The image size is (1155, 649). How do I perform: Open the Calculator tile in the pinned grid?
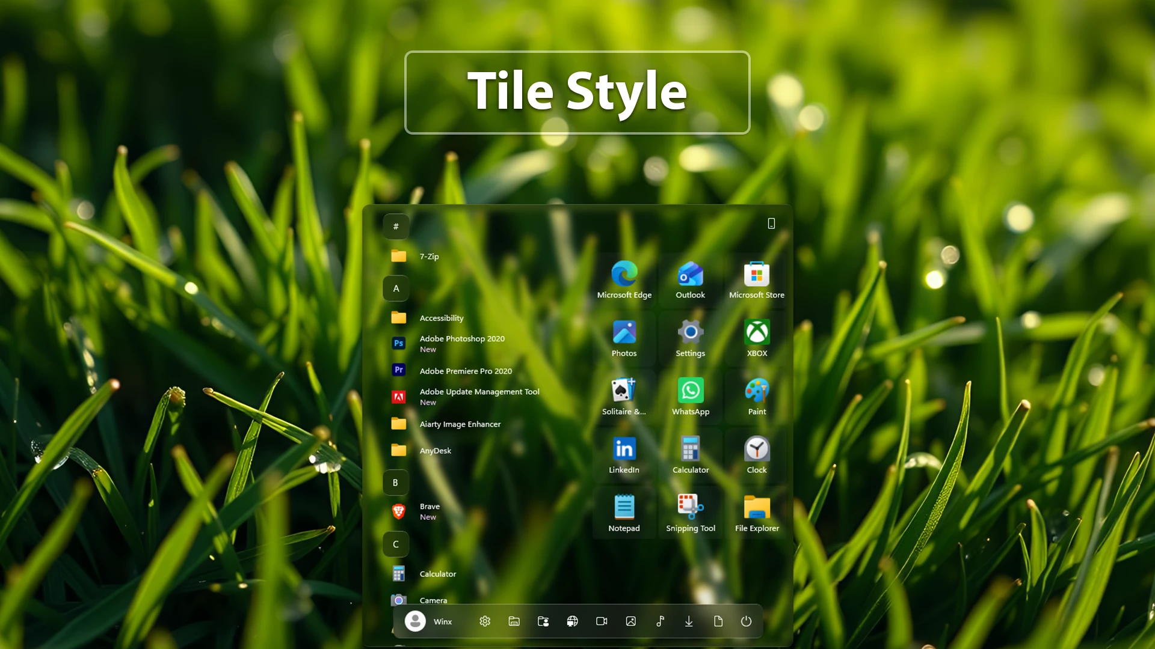click(x=690, y=454)
